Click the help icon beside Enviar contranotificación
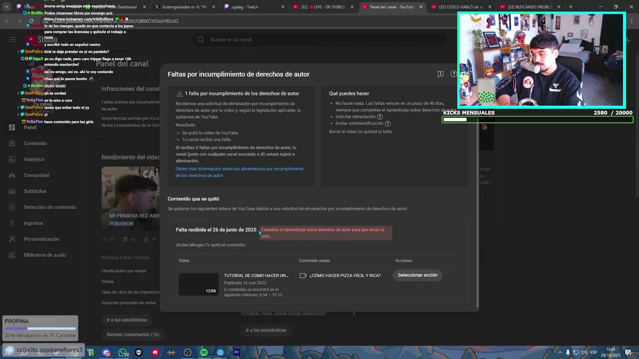 (x=388, y=124)
